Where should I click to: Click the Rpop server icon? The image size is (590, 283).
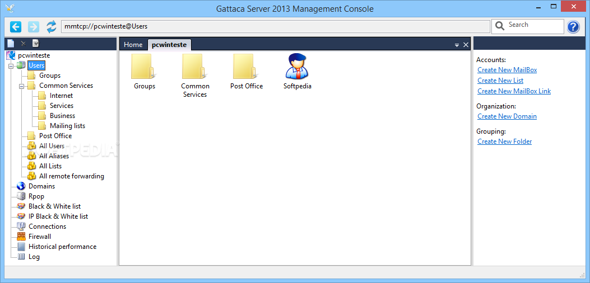pos(21,196)
